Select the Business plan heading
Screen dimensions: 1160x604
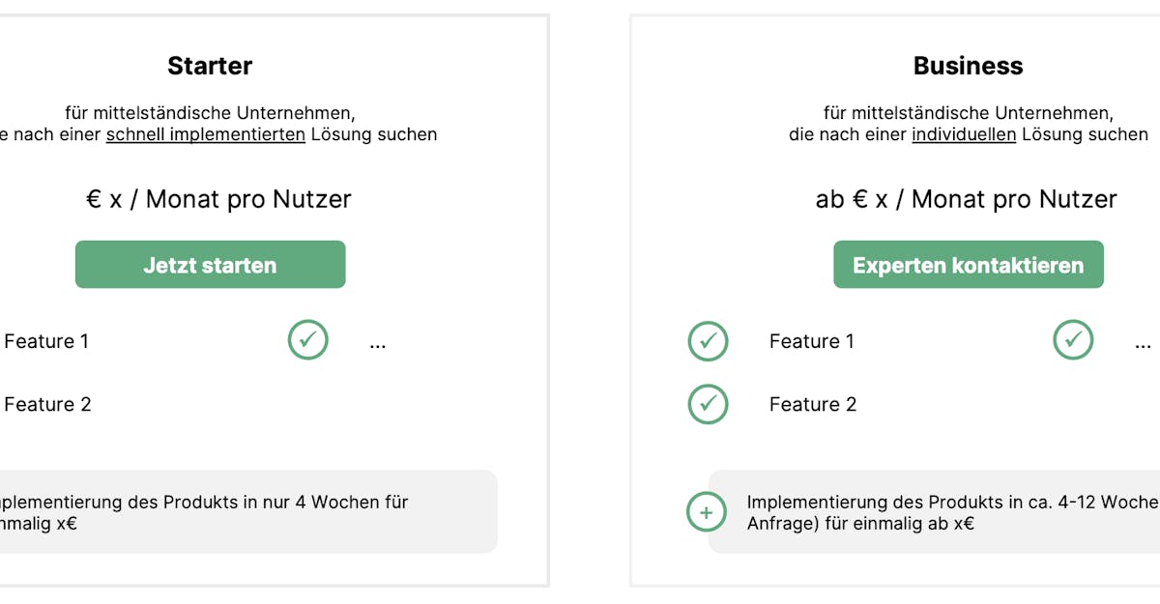click(968, 66)
